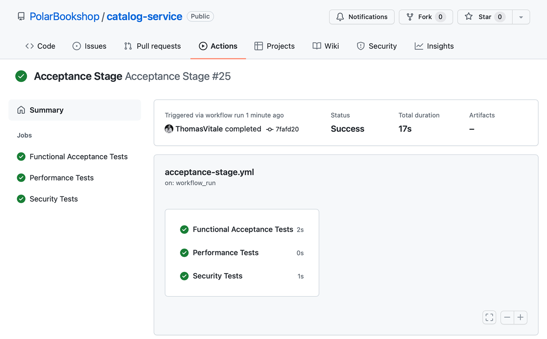Open the catalog-service repository link

144,16
